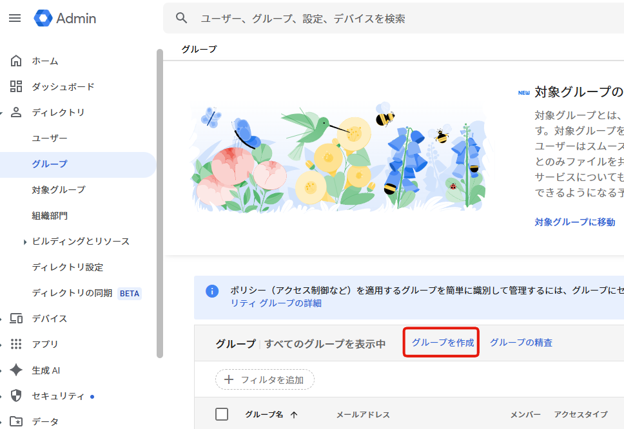The image size is (624, 429).
Task: Click the グループの精査 link
Action: pyautogui.click(x=521, y=343)
